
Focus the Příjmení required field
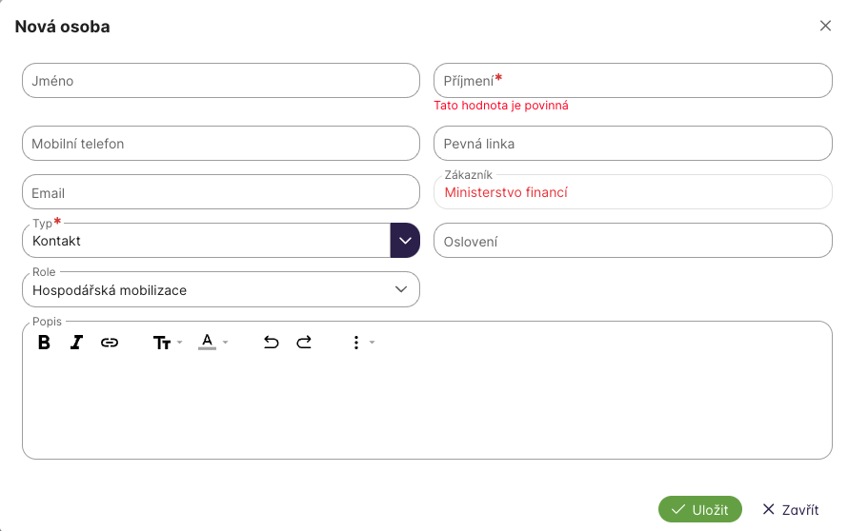[633, 81]
